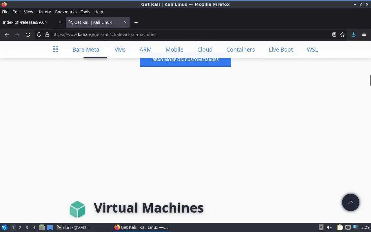Viewport: 371px width, 232px height.
Task: Open a new tab with plus button
Action: point(136,22)
